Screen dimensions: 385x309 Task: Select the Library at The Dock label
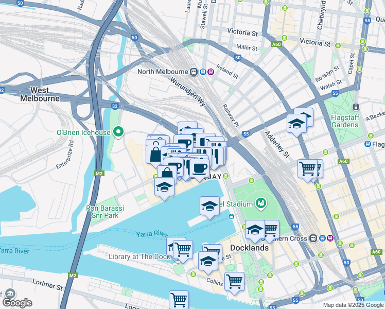click(139, 256)
